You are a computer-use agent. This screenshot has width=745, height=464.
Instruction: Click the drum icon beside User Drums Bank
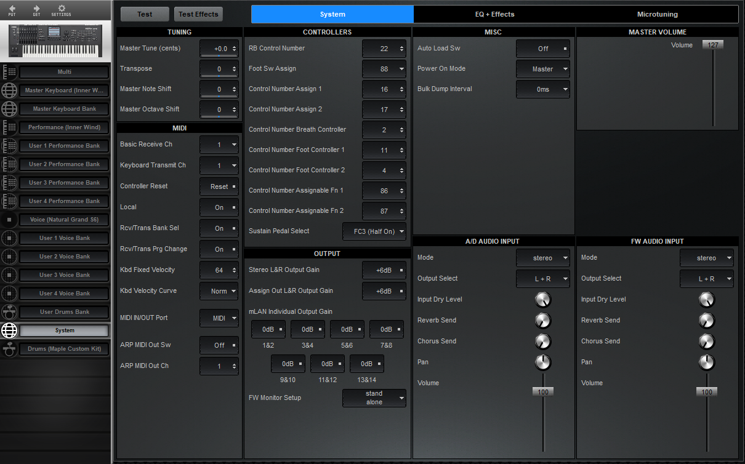9,312
